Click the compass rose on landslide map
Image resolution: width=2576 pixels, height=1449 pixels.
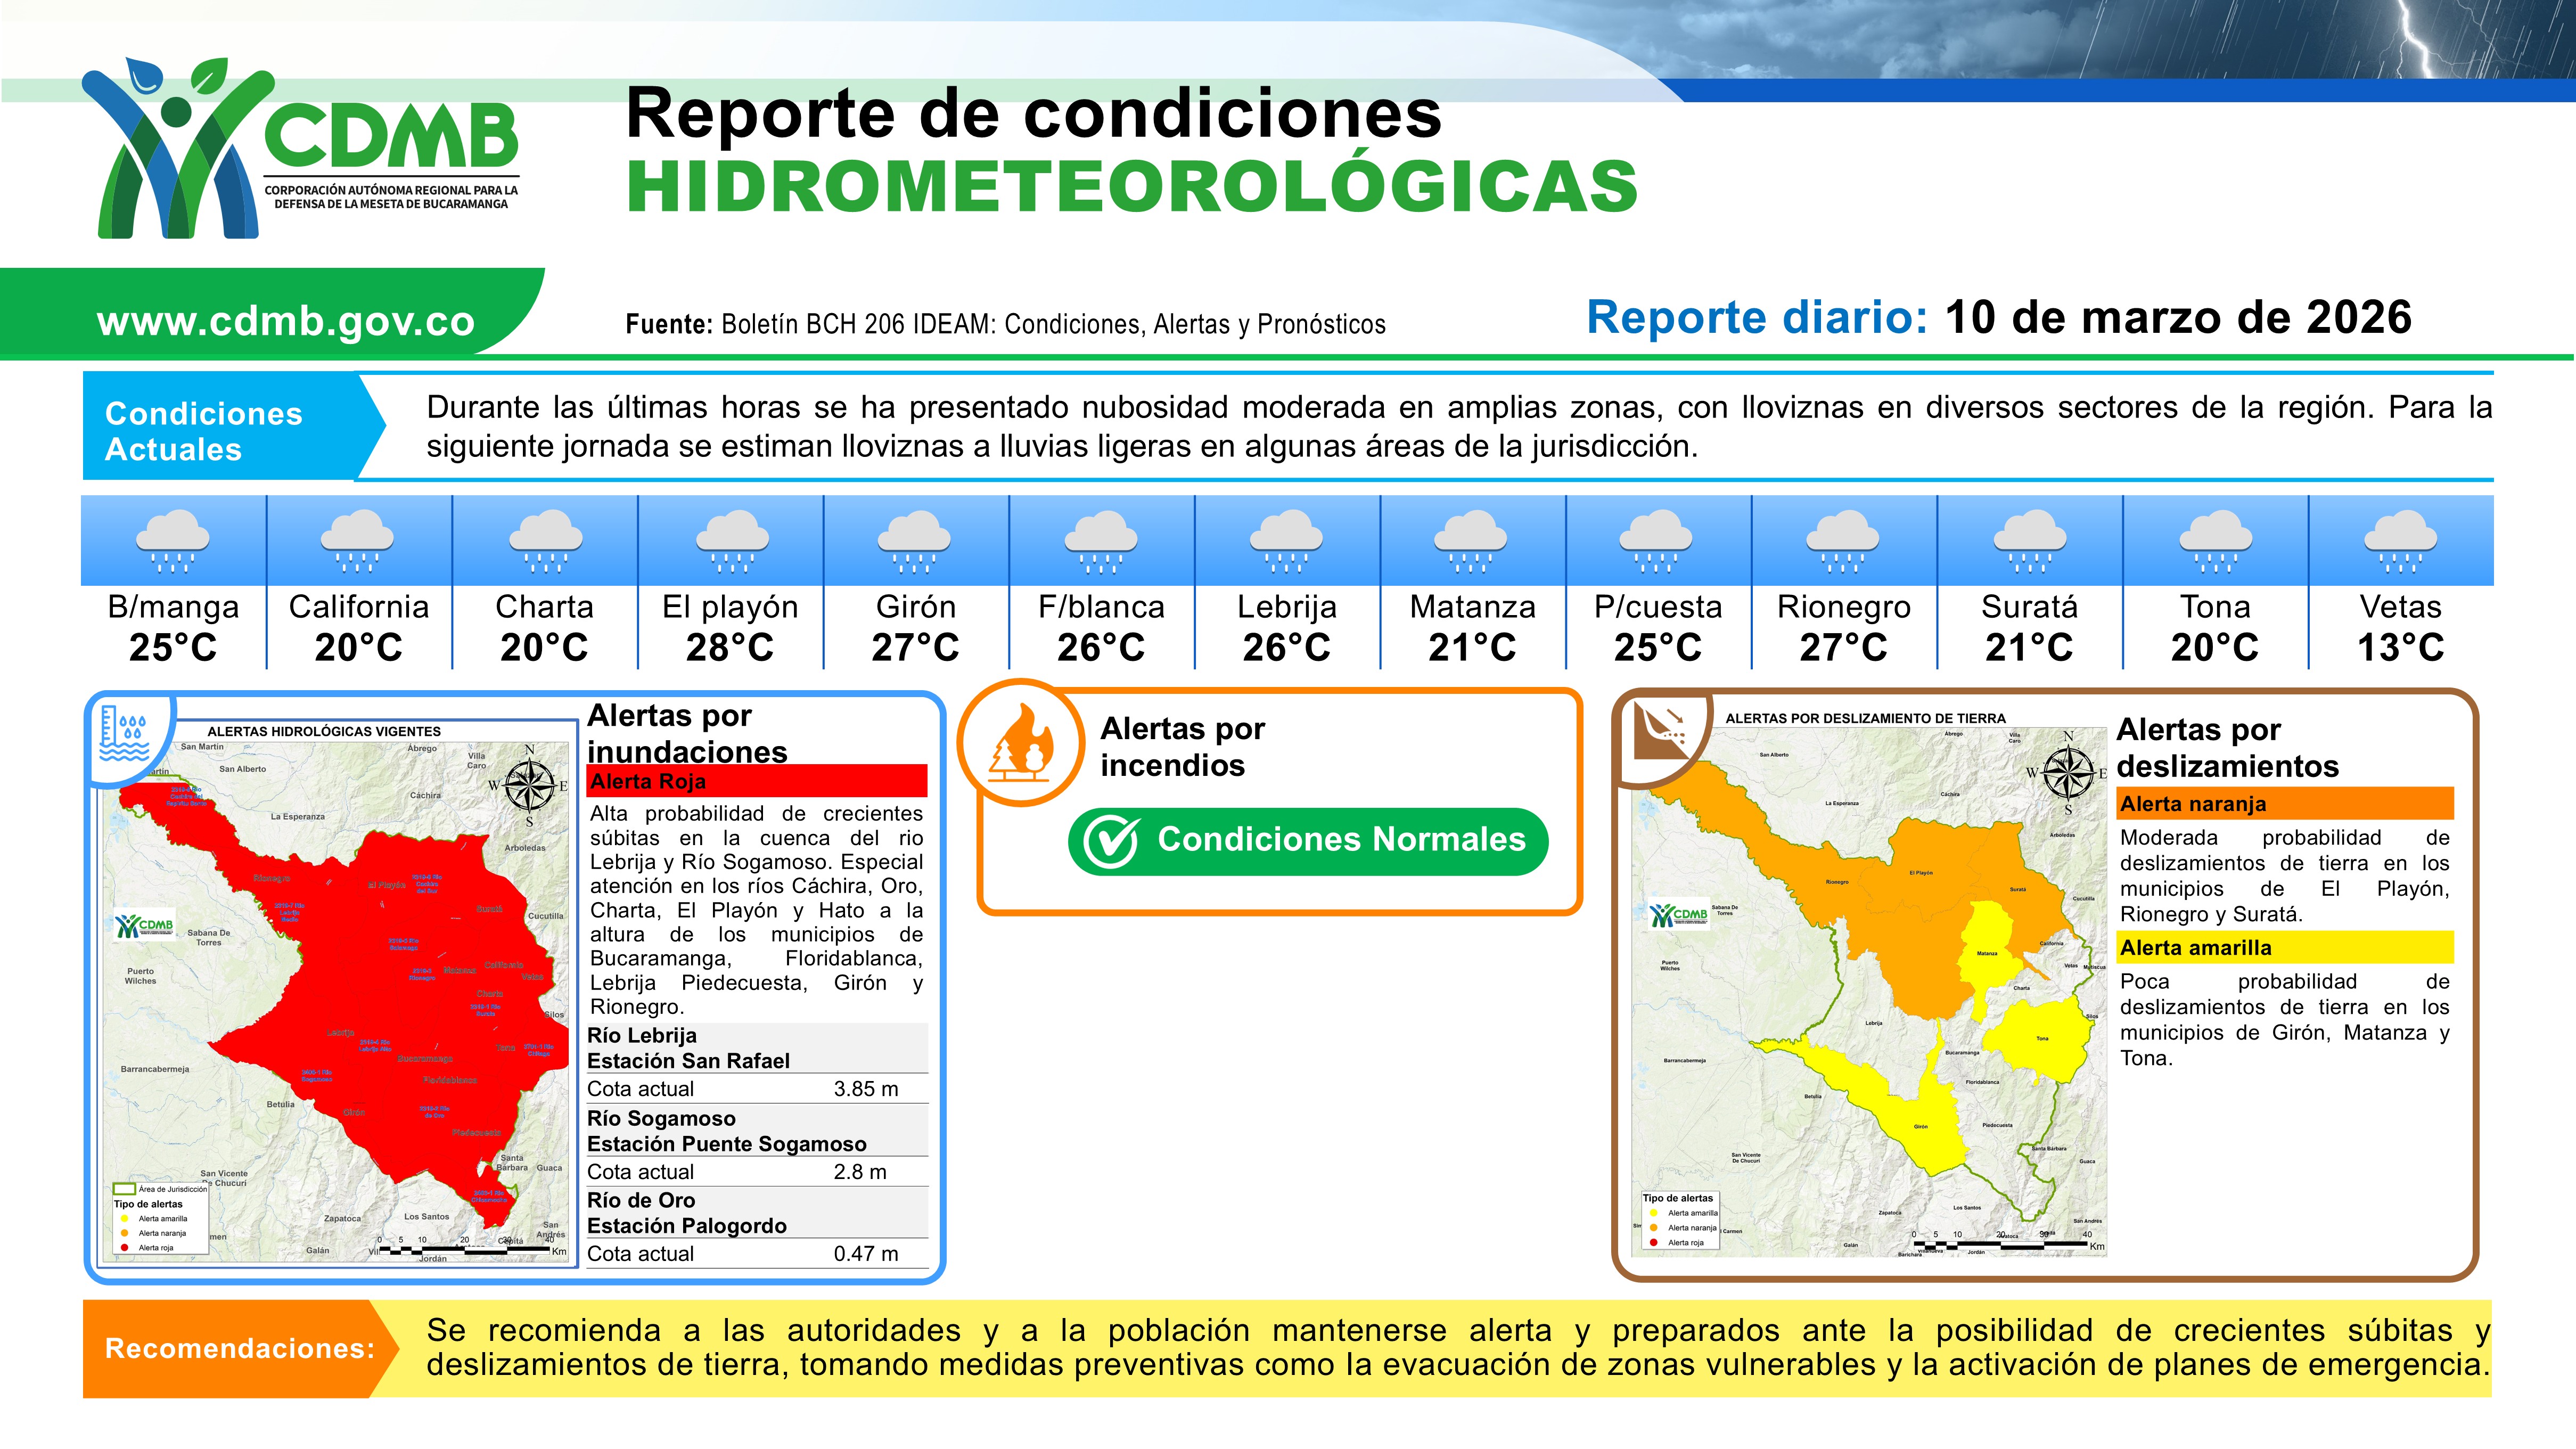click(x=2068, y=772)
